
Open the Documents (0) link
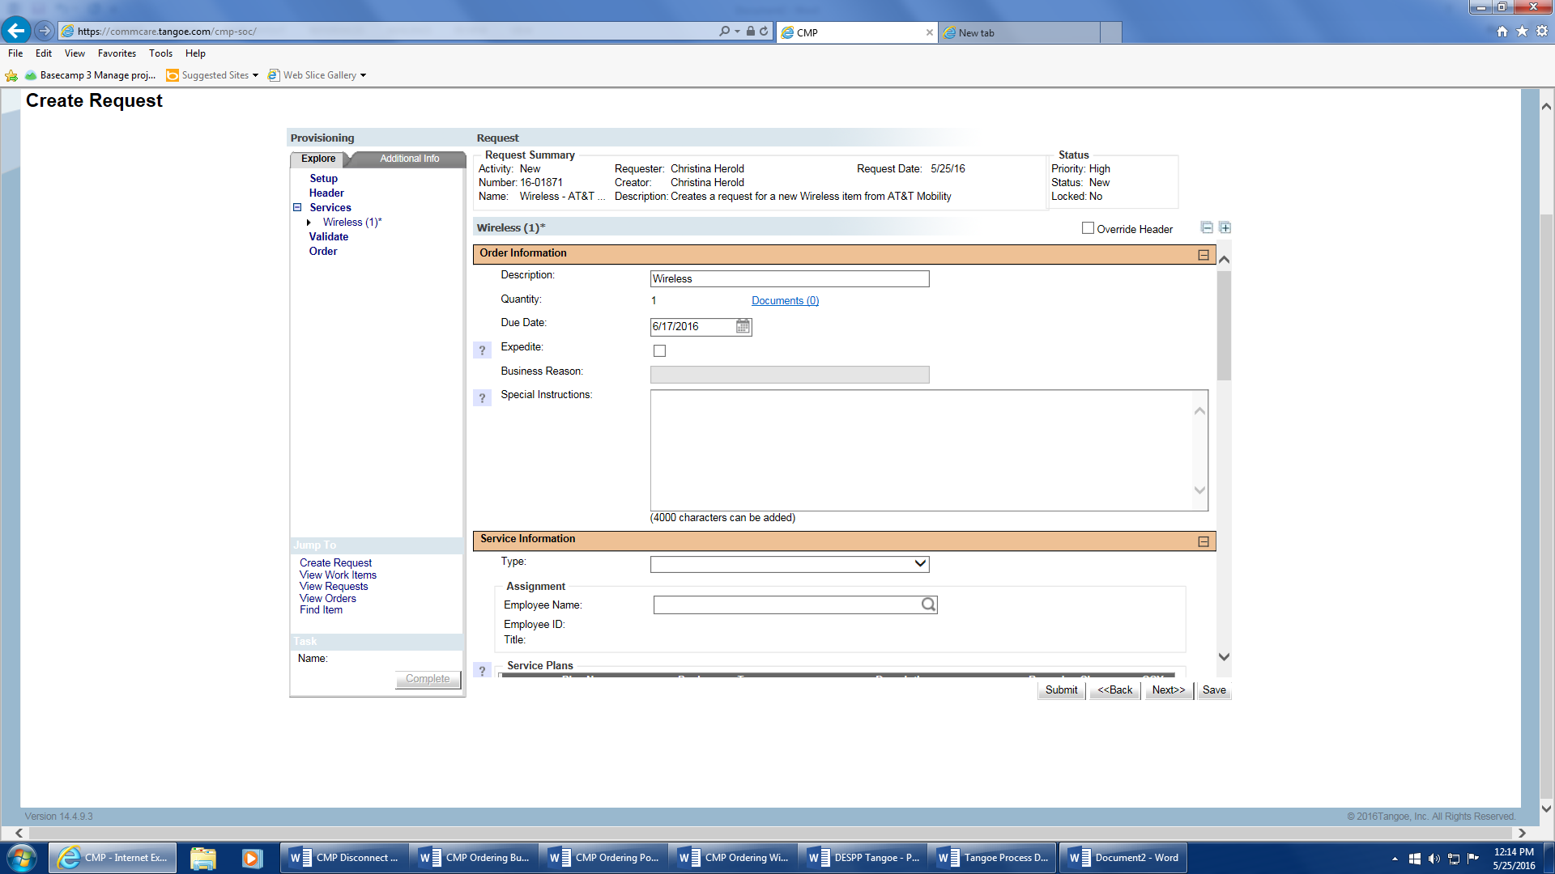click(785, 300)
